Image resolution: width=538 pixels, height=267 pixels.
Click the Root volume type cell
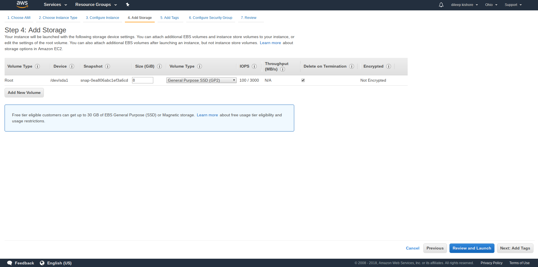[9, 81]
